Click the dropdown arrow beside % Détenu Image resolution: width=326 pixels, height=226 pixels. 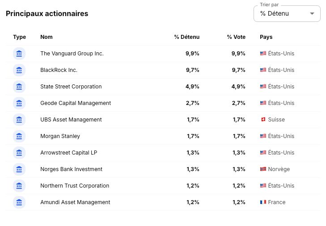point(312,13)
